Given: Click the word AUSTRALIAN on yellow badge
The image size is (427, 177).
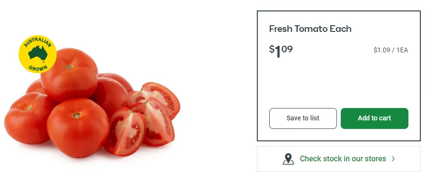Looking at the screenshot, I should tap(38, 41).
